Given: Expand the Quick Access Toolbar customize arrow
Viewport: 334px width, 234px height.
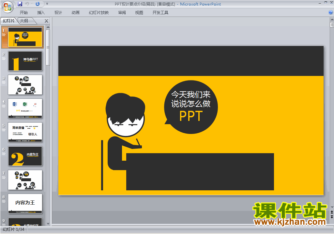Looking at the screenshot, I should click(47, 4).
